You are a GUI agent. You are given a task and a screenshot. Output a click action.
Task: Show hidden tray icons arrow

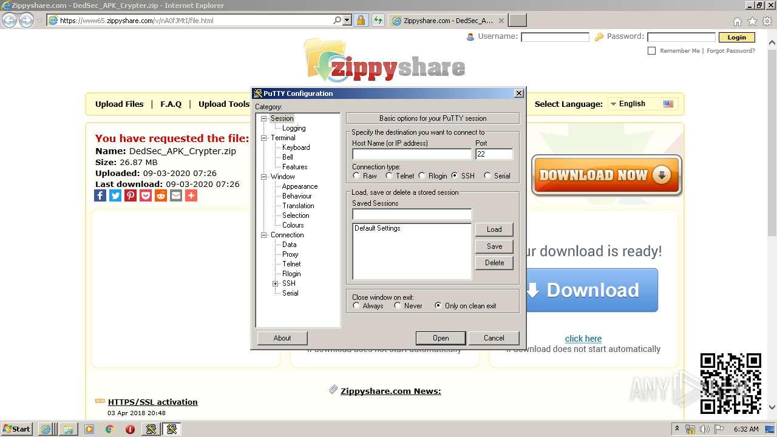point(677,429)
